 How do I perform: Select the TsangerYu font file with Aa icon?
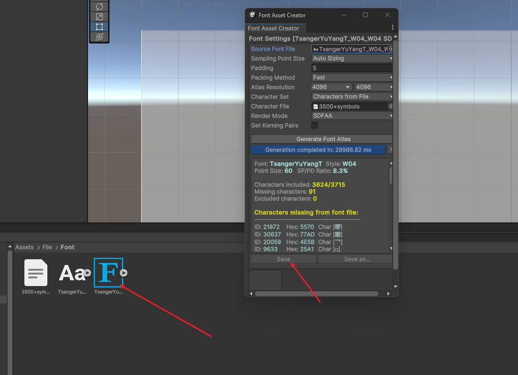pyautogui.click(x=71, y=273)
